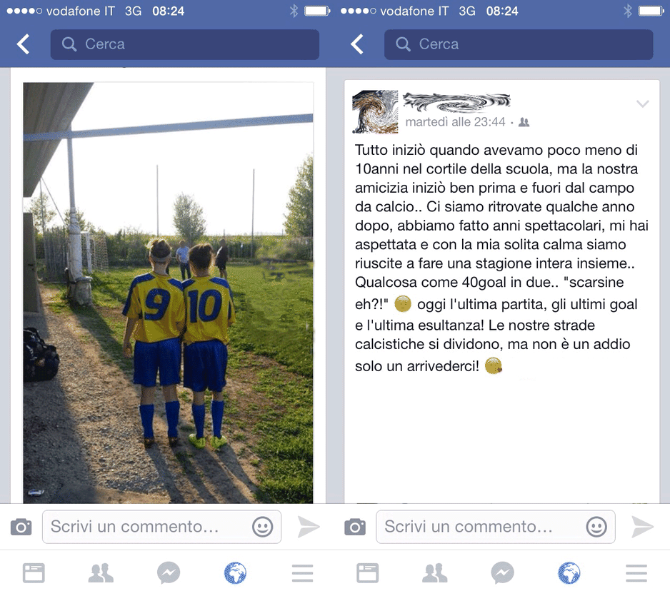Open Messenger tab on right screen
Image resolution: width=670 pixels, height=596 pixels.
[x=502, y=573]
